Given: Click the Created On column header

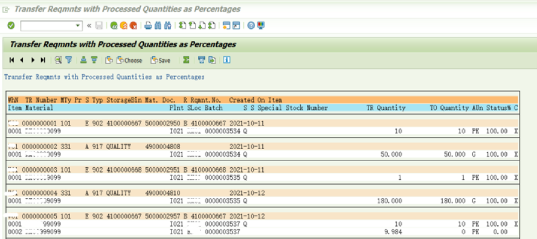Looking at the screenshot, I should tap(247, 100).
